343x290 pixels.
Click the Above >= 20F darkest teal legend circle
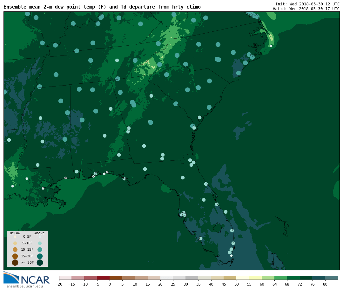pos(40,262)
